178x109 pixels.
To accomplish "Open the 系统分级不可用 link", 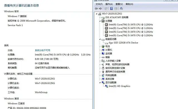I will [x=43, y=50].
